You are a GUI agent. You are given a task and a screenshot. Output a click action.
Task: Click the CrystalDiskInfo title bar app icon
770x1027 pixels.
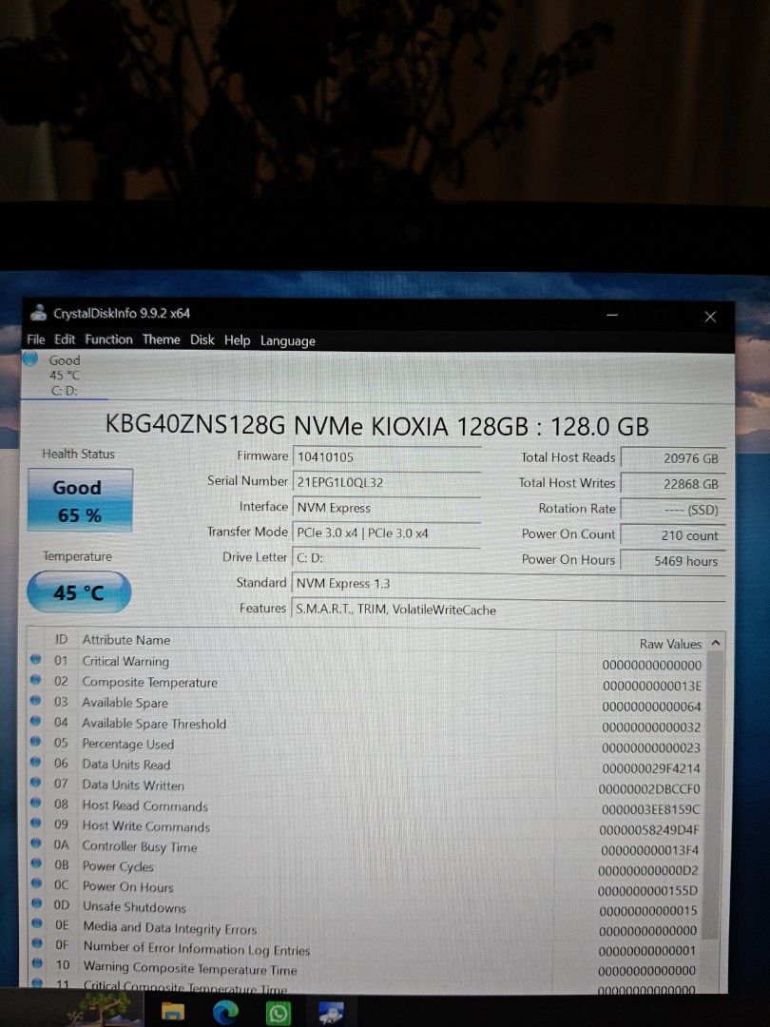39,313
